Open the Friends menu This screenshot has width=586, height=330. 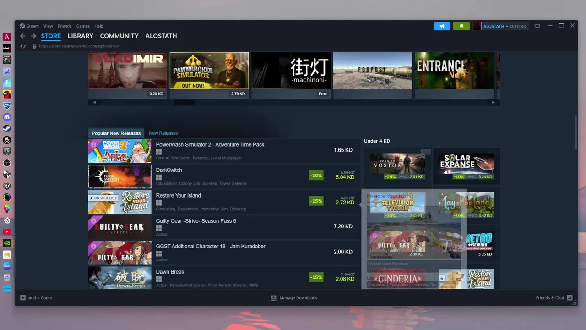(x=65, y=26)
